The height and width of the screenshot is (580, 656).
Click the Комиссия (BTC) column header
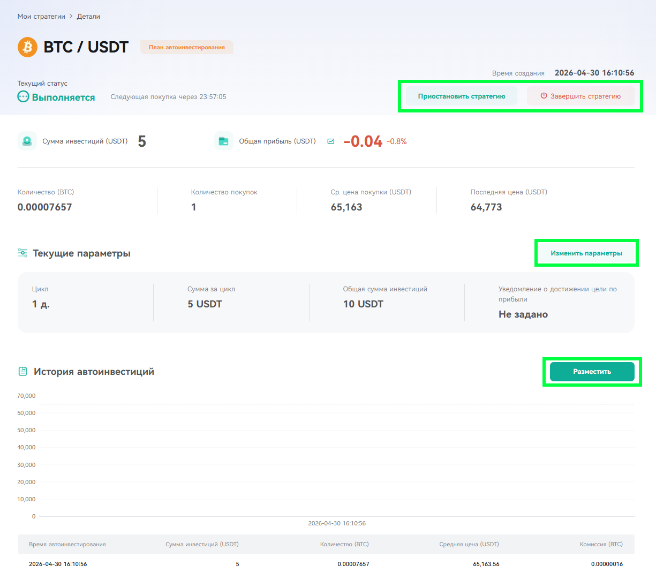tap(601, 544)
